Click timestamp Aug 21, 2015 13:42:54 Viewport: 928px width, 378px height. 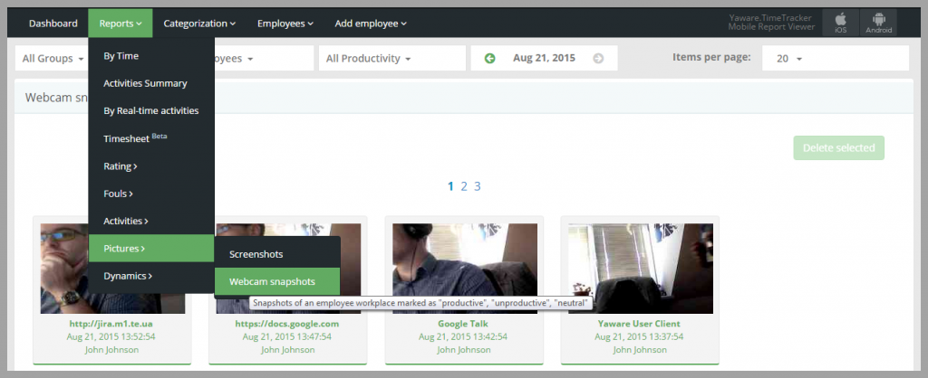(x=463, y=336)
